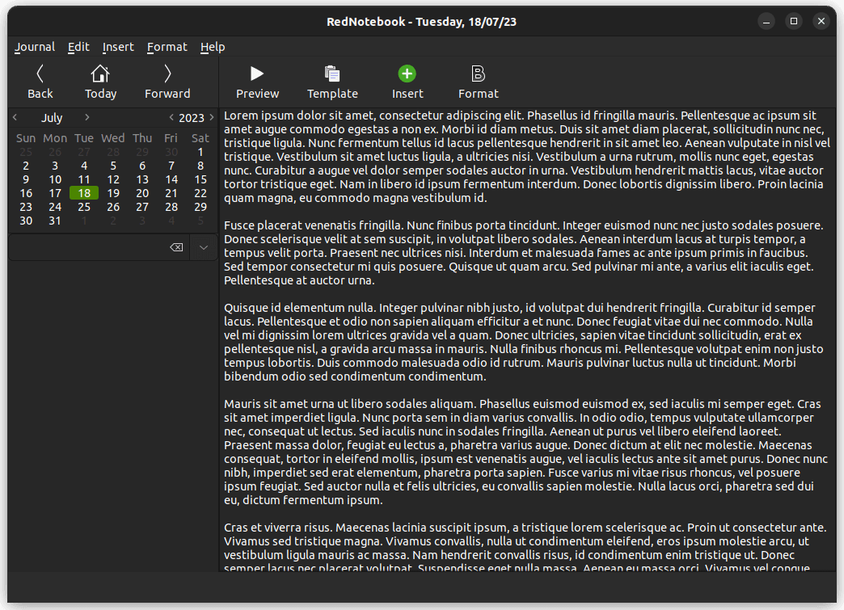The height and width of the screenshot is (610, 844).
Task: Select July 25 in the calendar
Action: [x=83, y=206]
